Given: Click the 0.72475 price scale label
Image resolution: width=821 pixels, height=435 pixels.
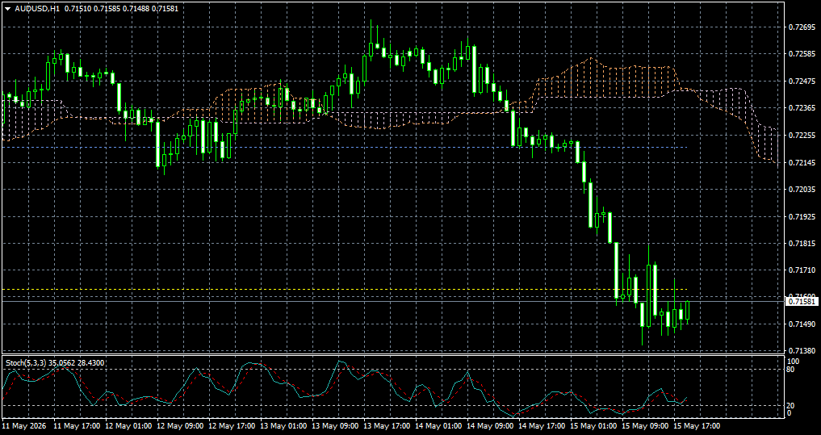Looking at the screenshot, I should 802,82.
